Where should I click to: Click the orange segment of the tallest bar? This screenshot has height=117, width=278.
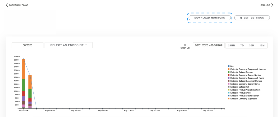tap(23, 69)
